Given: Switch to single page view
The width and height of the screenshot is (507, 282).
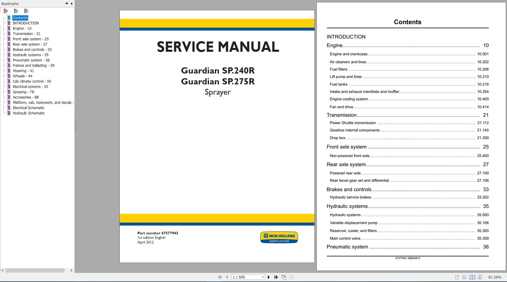Looking at the screenshot, I should click(457, 277).
